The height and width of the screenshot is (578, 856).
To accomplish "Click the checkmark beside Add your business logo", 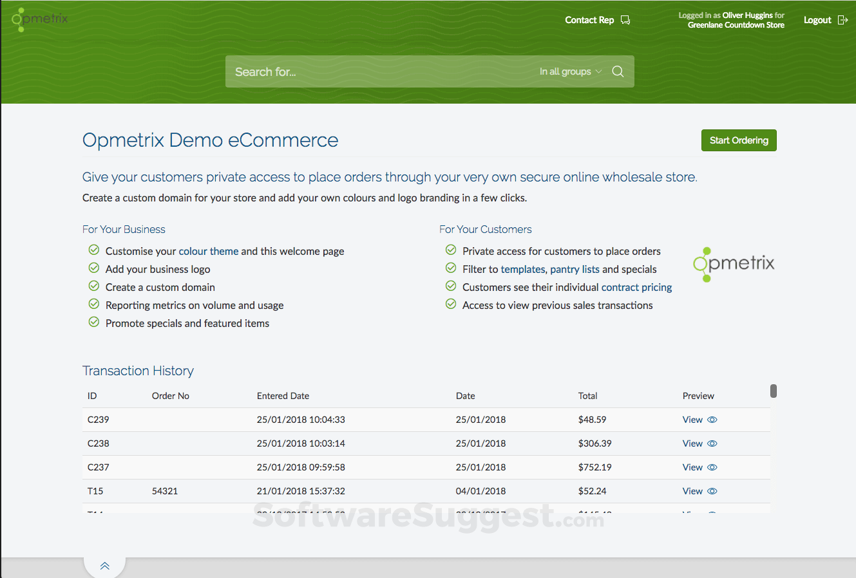I will coord(93,268).
